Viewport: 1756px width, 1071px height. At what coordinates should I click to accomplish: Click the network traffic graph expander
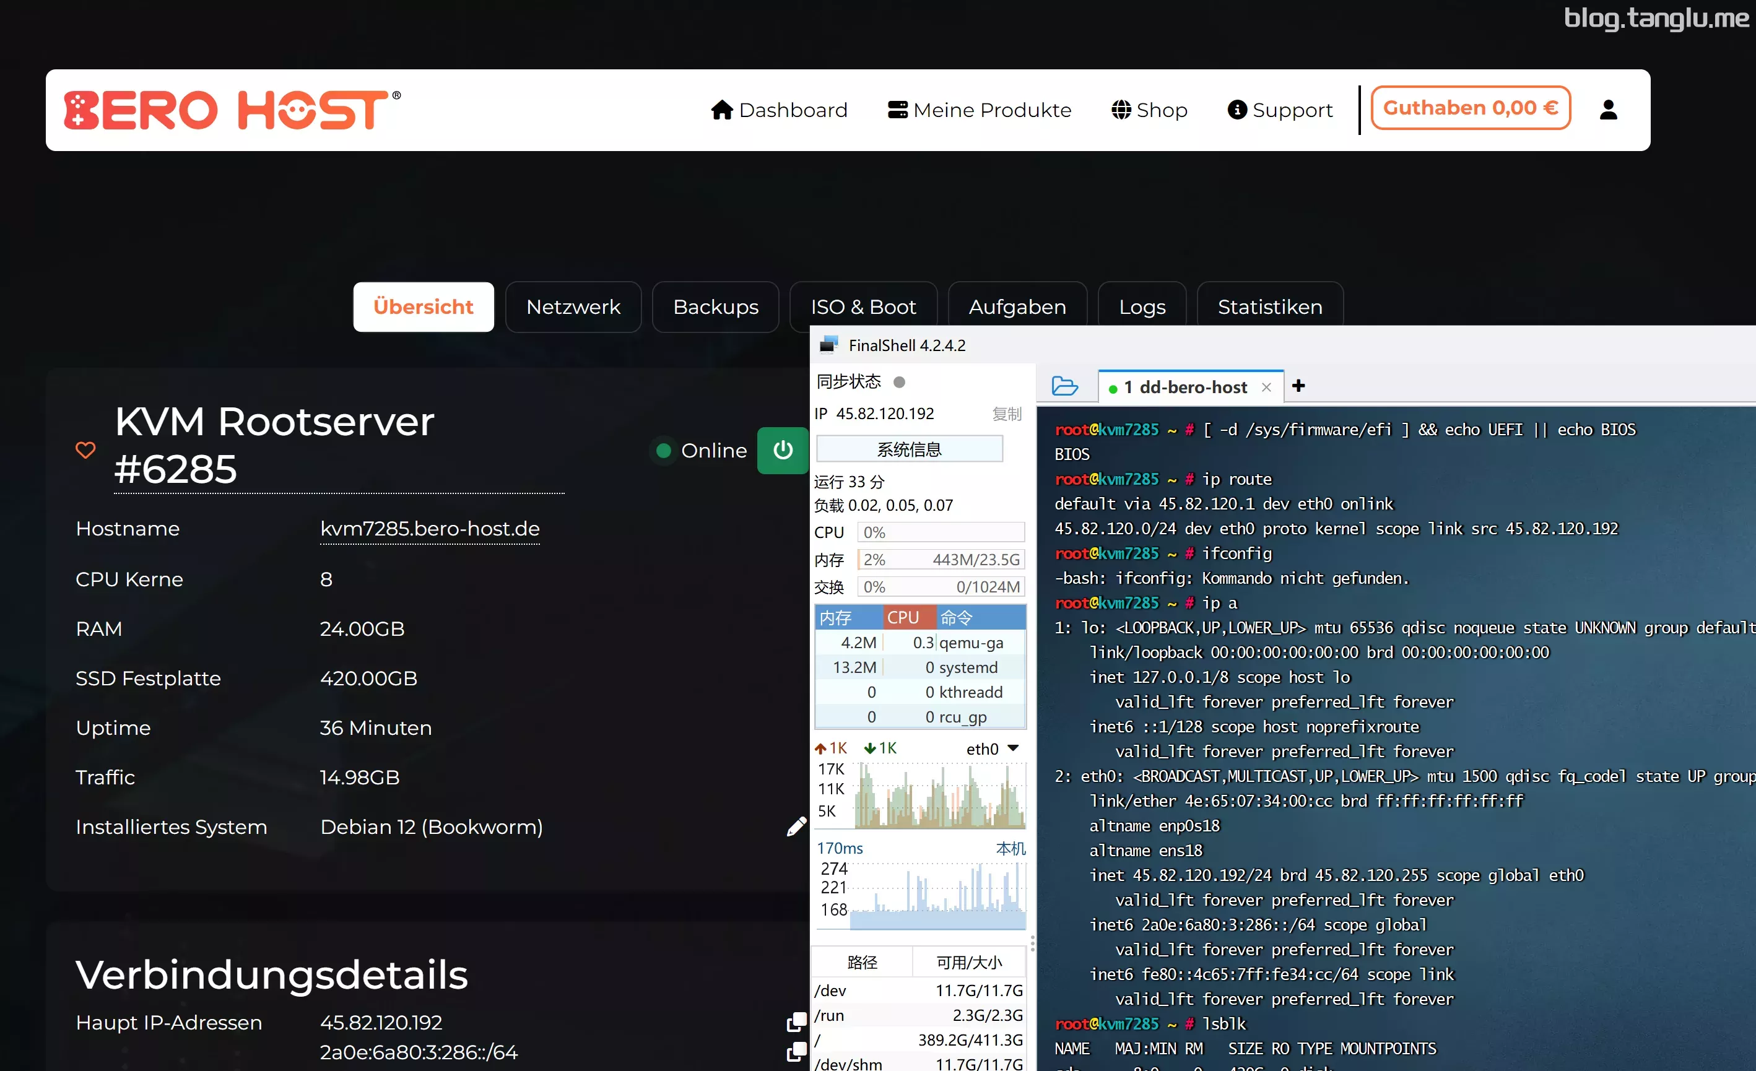[x=1014, y=746]
